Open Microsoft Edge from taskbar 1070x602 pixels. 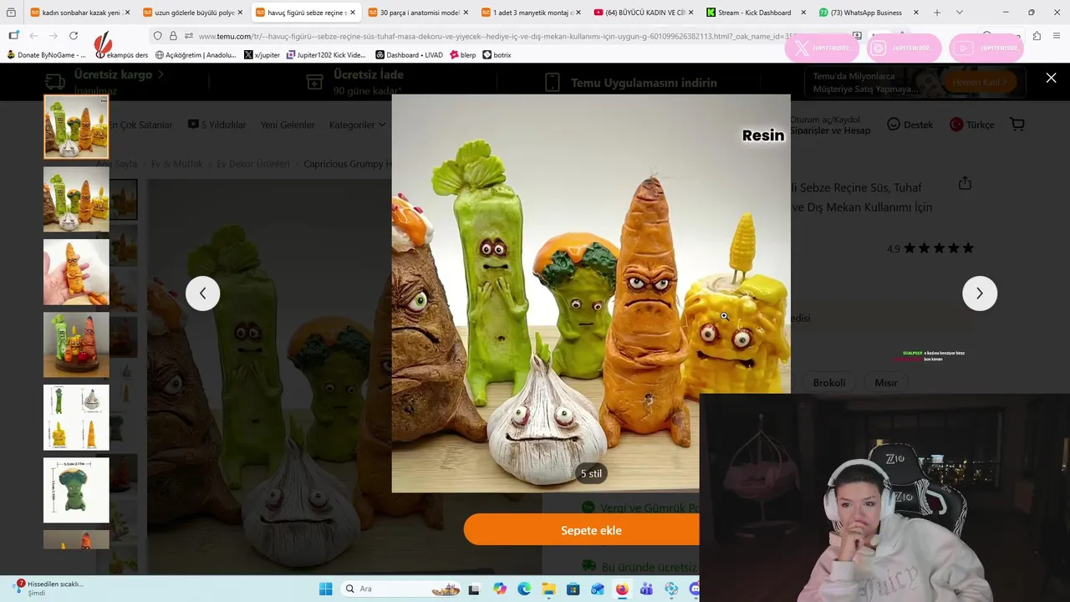[524, 589]
